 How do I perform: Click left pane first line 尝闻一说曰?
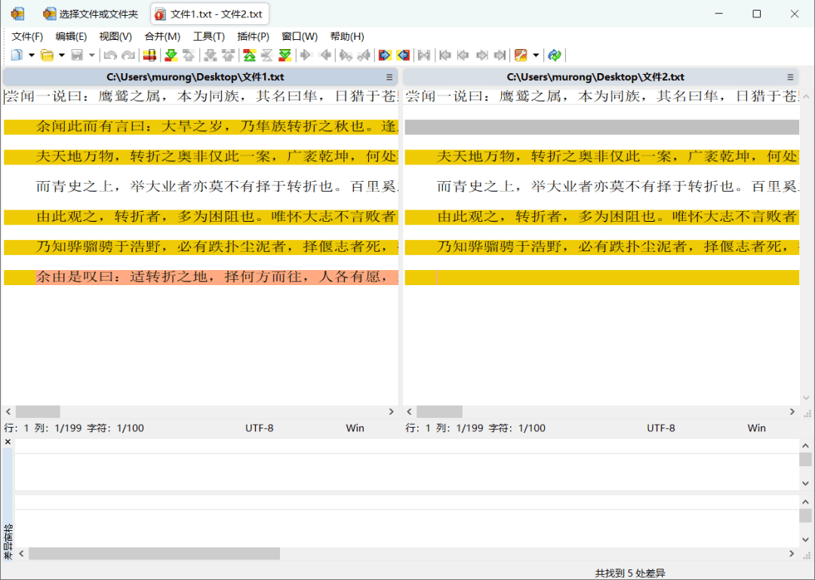201,97
